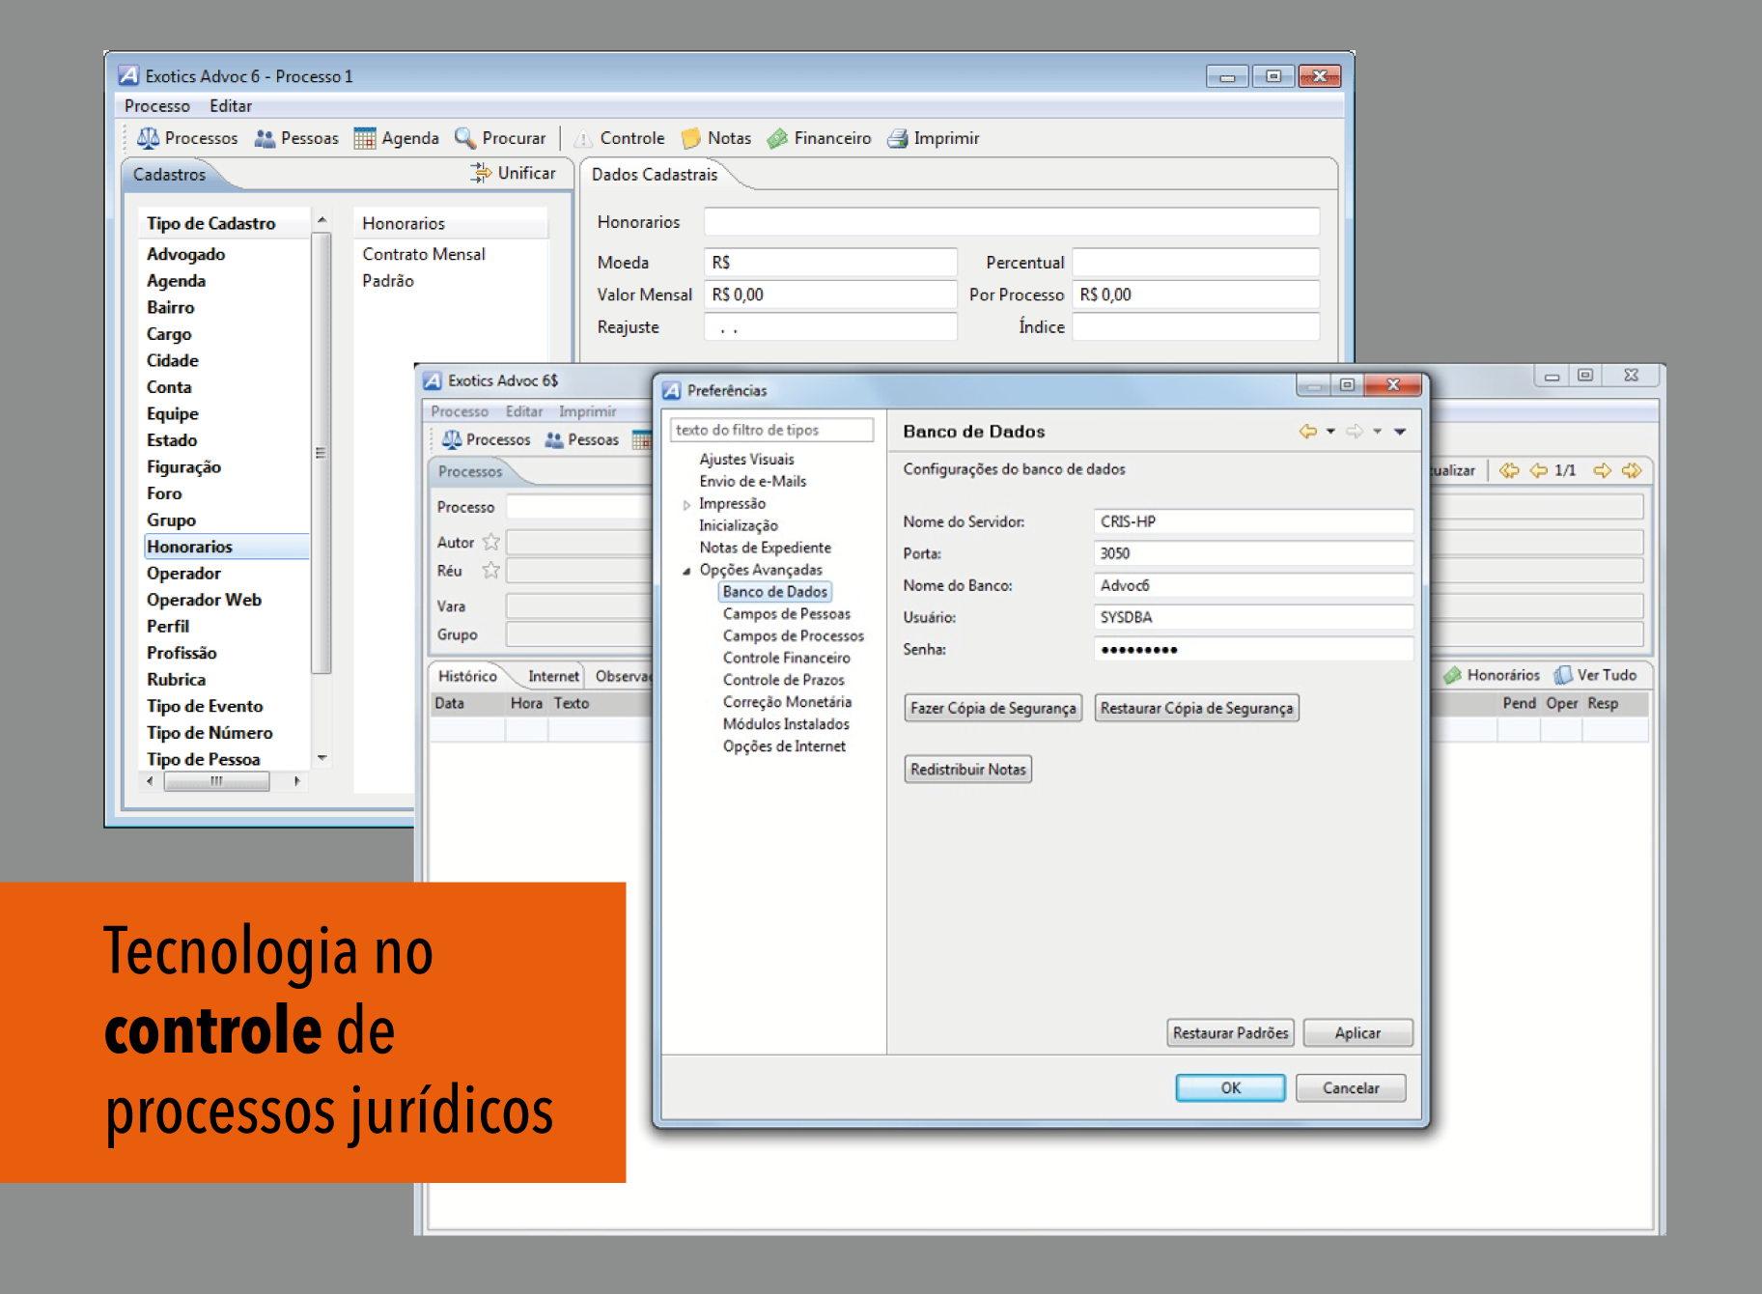Select Campos de Pessoas in preferences tree
1762x1294 pixels.
coord(786,614)
